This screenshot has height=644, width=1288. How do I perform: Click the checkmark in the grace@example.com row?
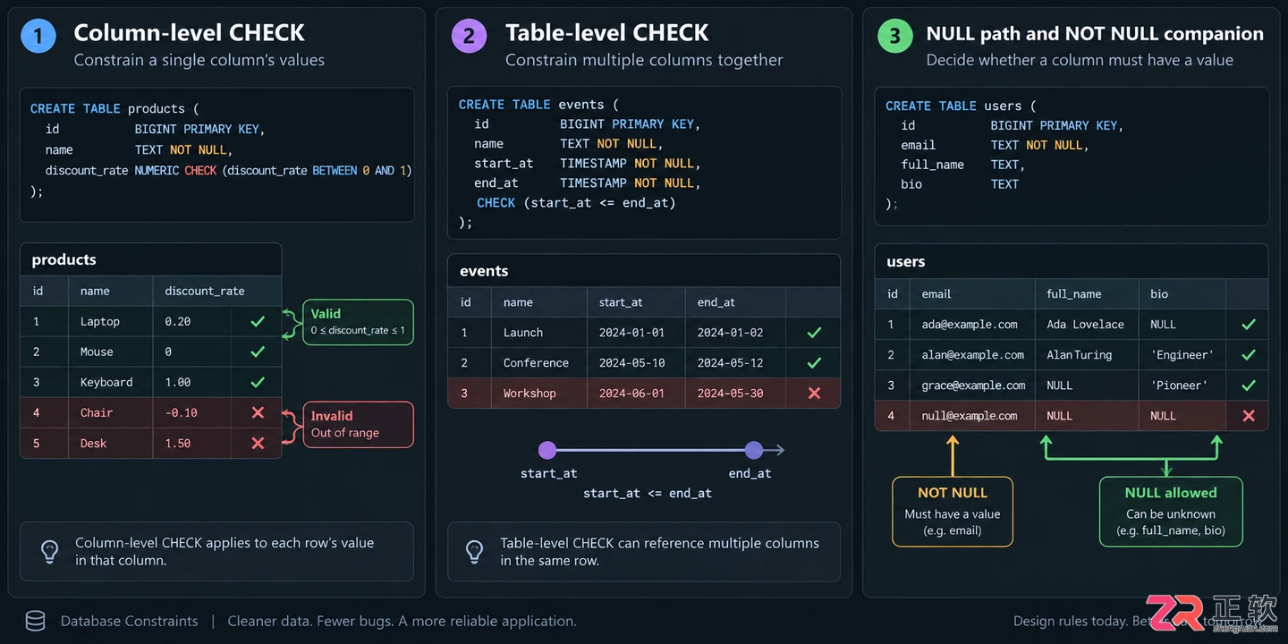tap(1249, 385)
